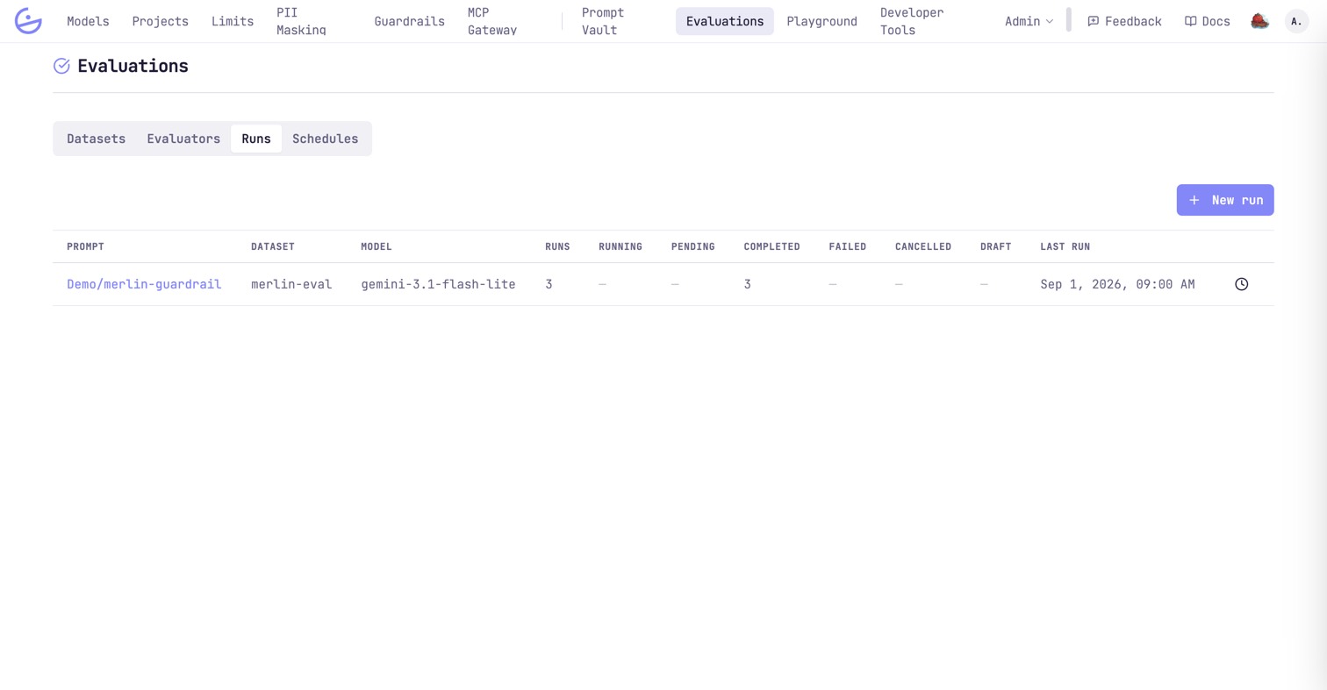Click the COMPLETED column header
The height and width of the screenshot is (690, 1327).
click(771, 246)
